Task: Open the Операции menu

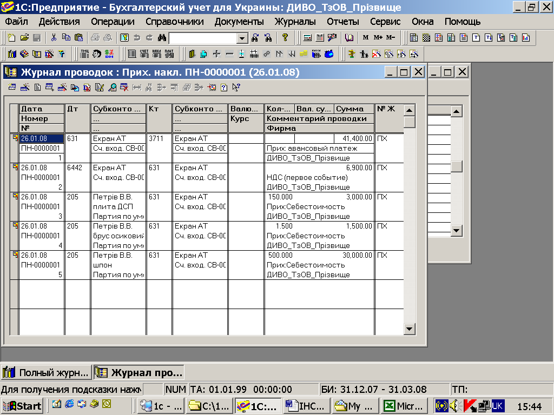Action: pyautogui.click(x=113, y=22)
